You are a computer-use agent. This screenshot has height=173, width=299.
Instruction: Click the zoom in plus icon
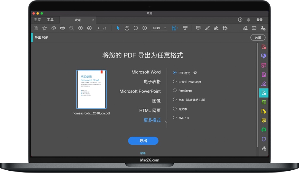[x=145, y=28]
